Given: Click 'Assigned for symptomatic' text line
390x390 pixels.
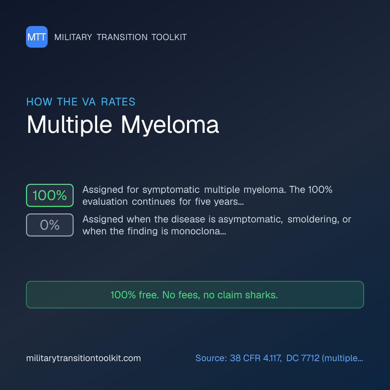Looking at the screenshot, I should click(x=141, y=190).
